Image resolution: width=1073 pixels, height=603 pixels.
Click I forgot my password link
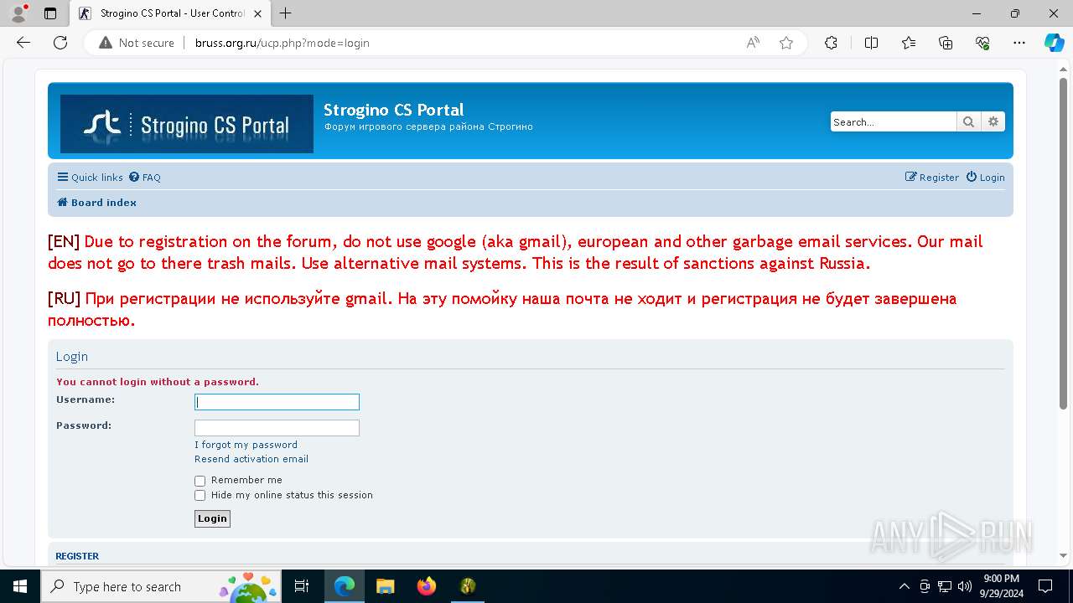(x=246, y=445)
